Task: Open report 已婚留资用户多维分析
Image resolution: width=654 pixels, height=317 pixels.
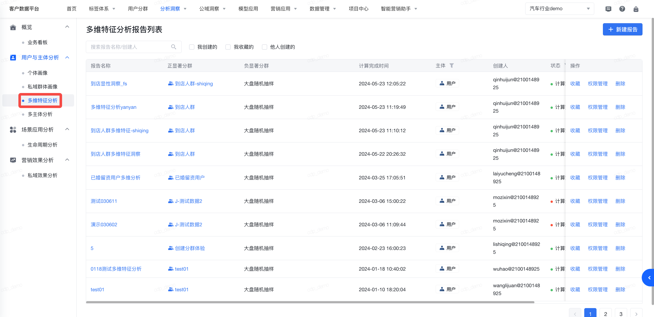Action: coord(115,178)
